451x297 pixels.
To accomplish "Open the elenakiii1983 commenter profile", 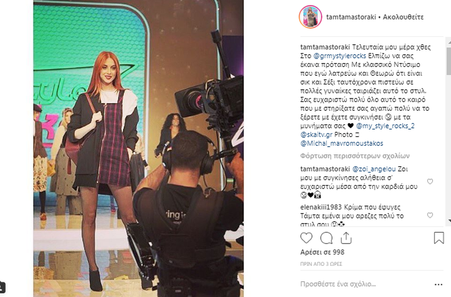I will 321,207.
